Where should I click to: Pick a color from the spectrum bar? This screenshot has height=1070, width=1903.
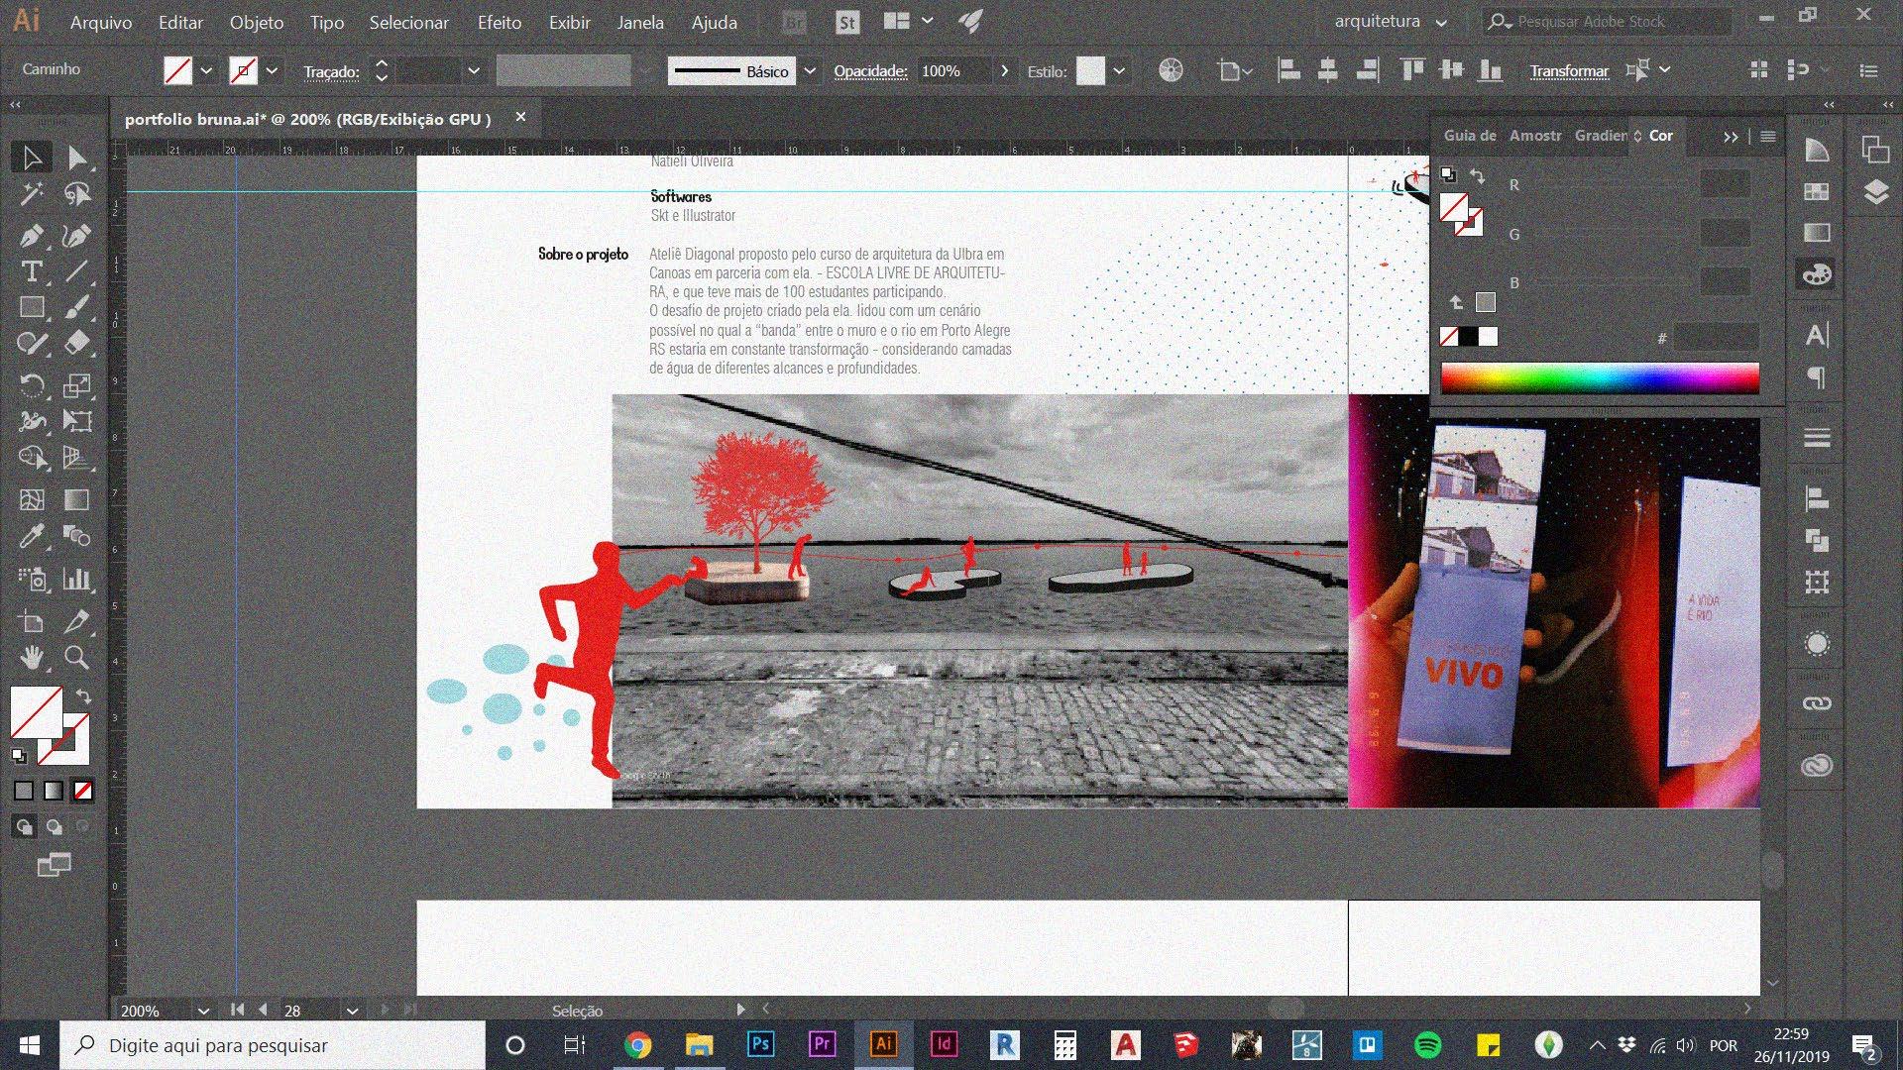1599,378
